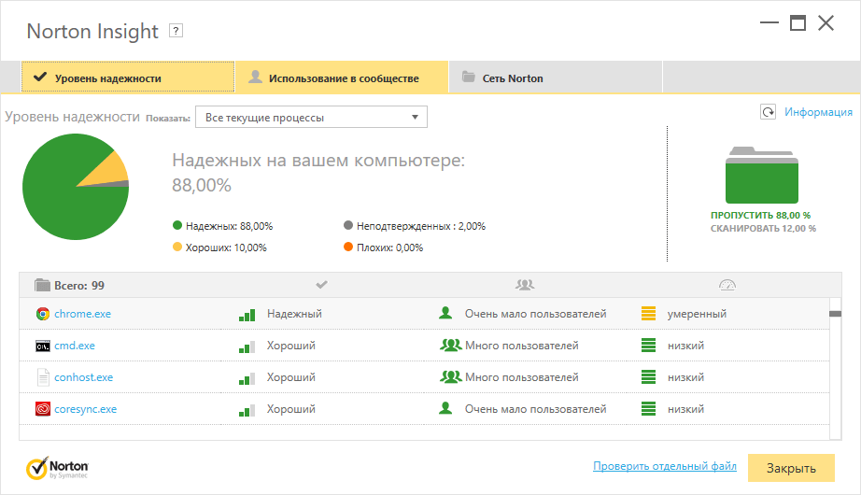Click the yellow Хороших legend dot
This screenshot has height=495, width=861.
coord(177,247)
